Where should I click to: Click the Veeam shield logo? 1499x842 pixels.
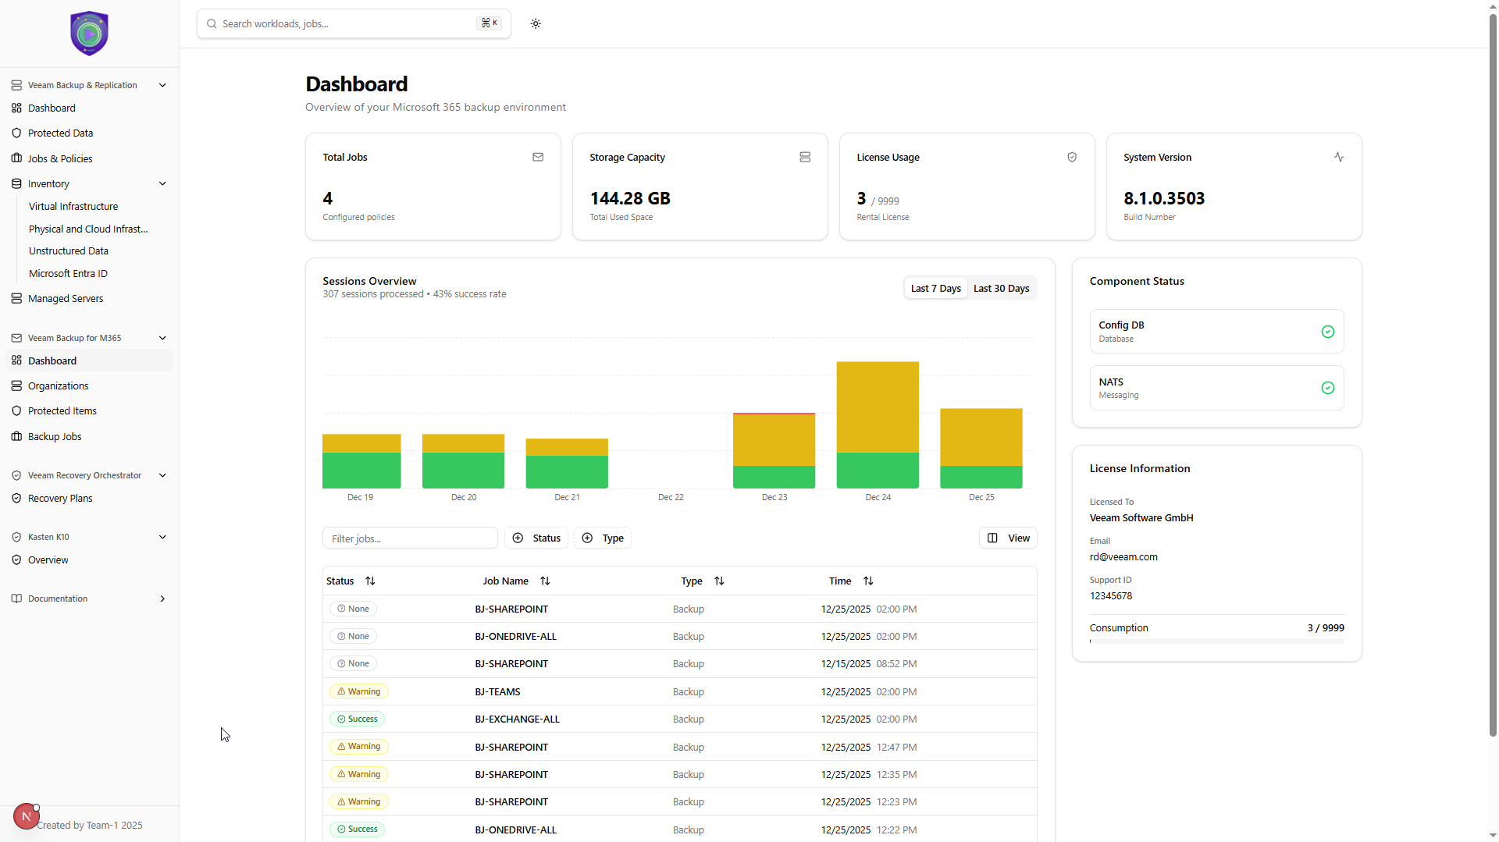point(89,34)
